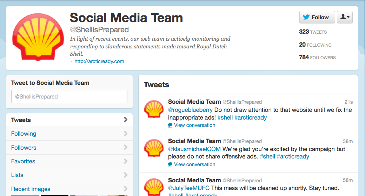Screen dimensions: 365x196
Task: View the 323 Tweets count
Action: 313,32
